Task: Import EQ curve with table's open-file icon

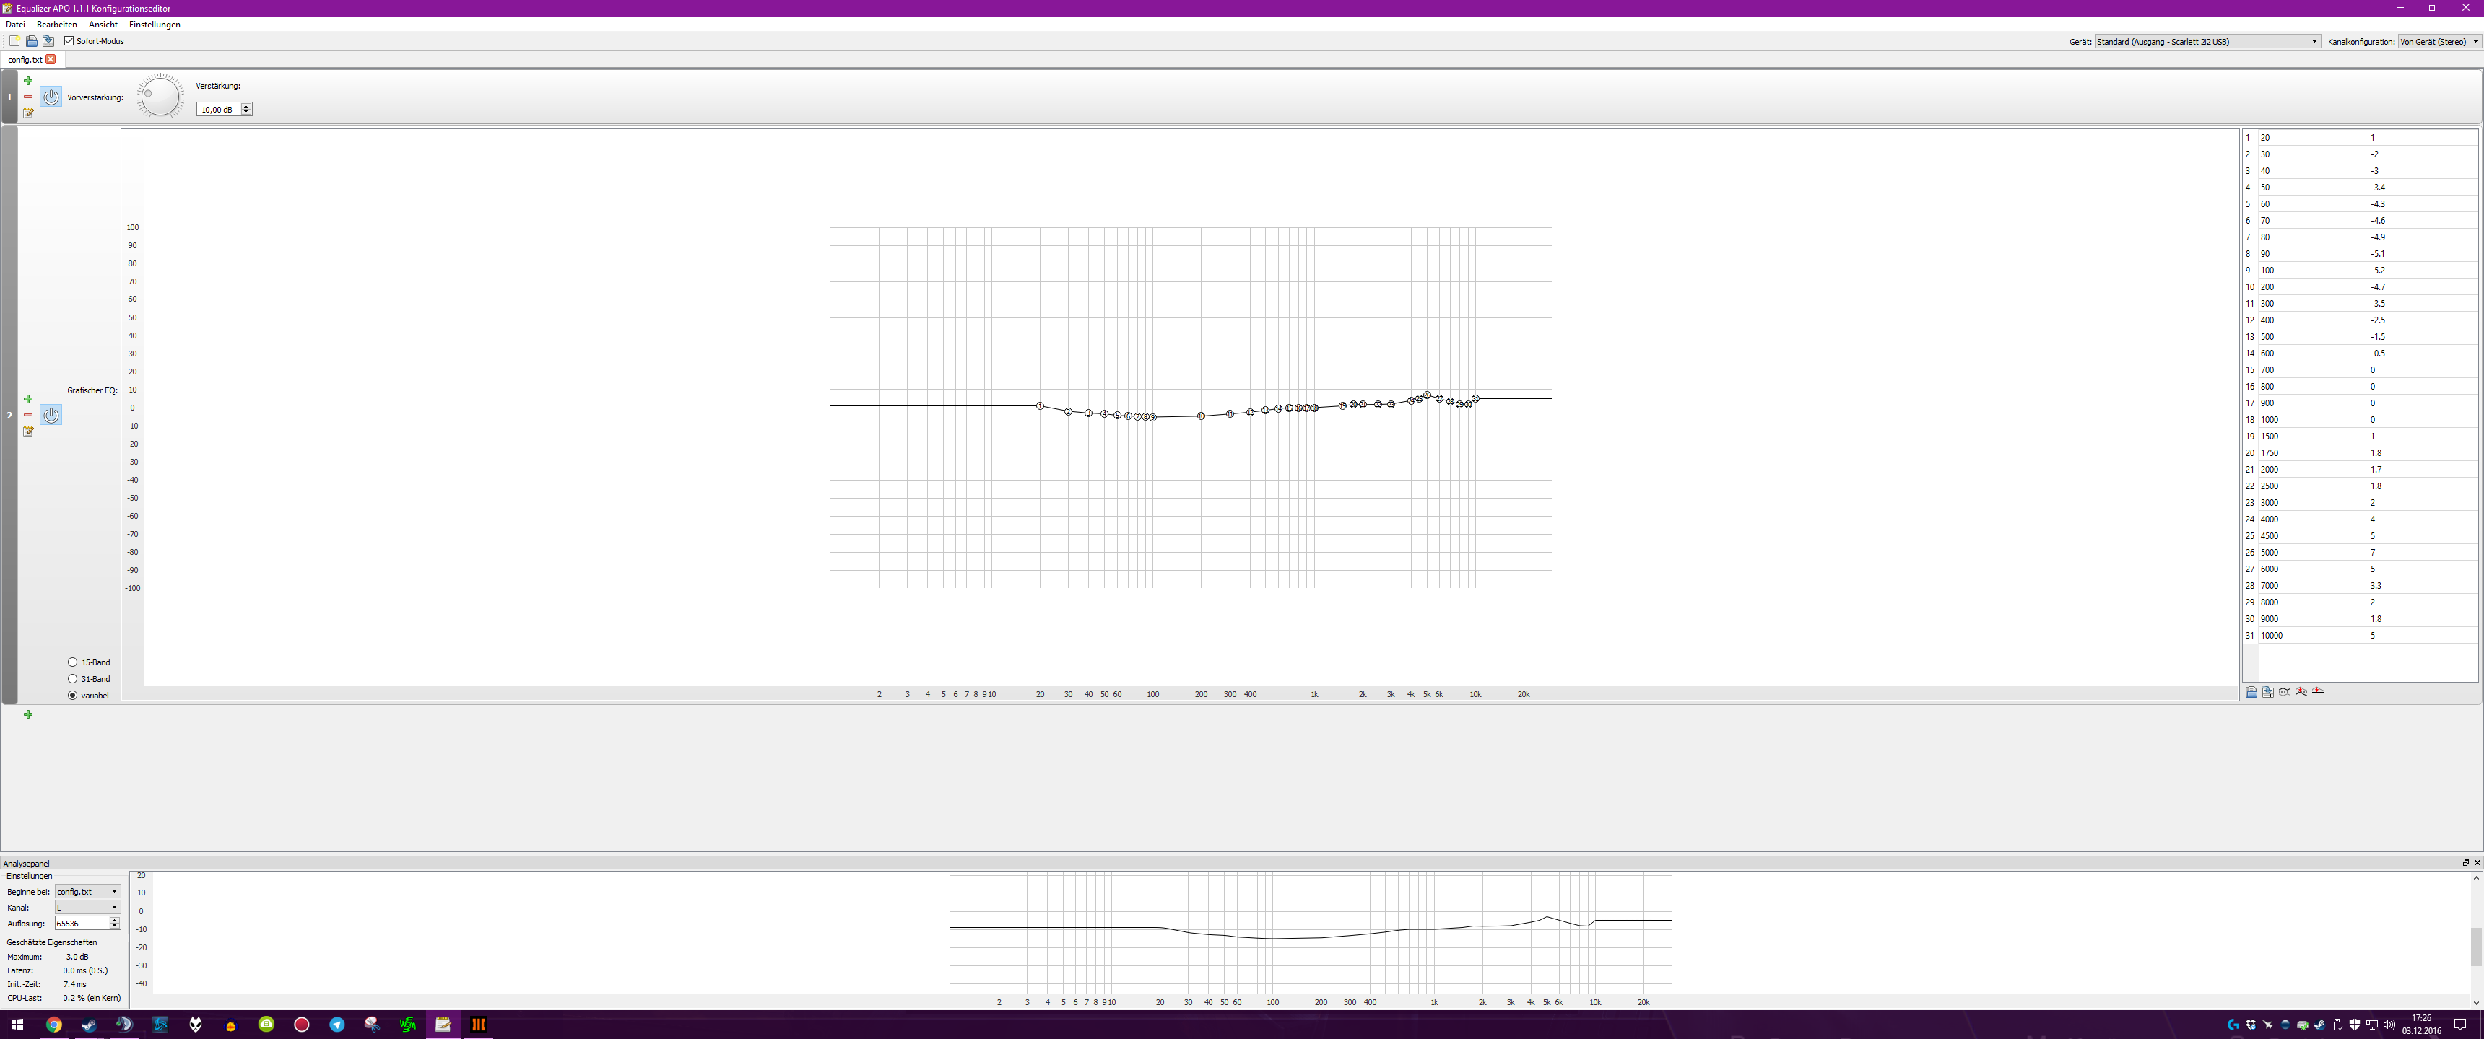Action: tap(2251, 692)
